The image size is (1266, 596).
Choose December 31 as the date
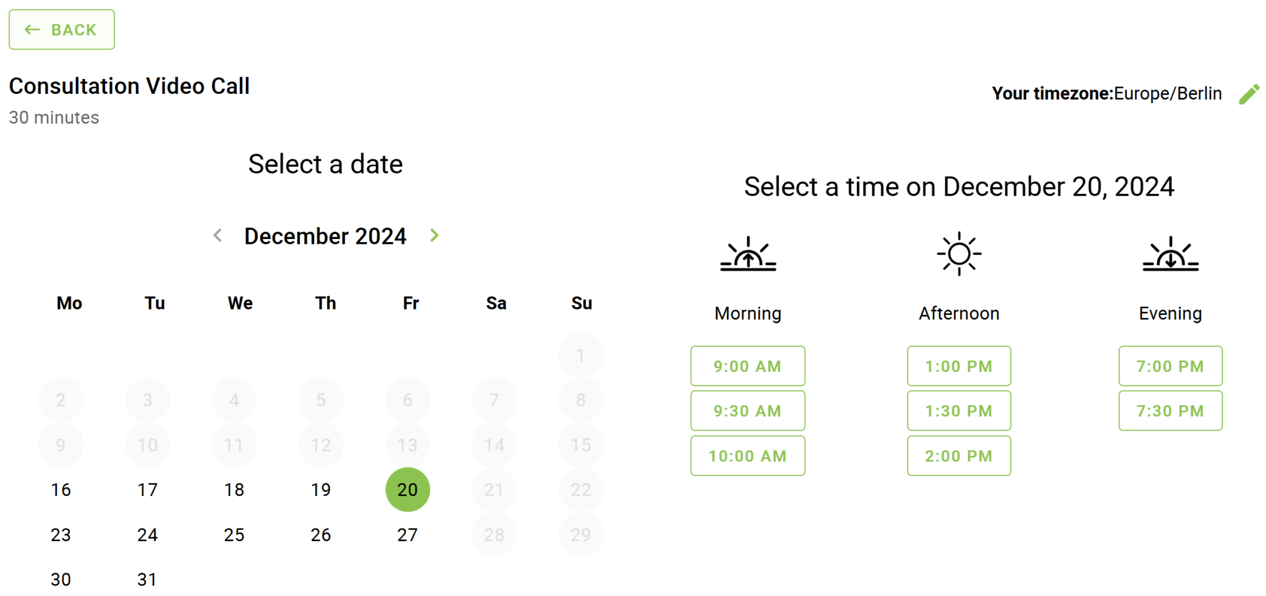(147, 579)
